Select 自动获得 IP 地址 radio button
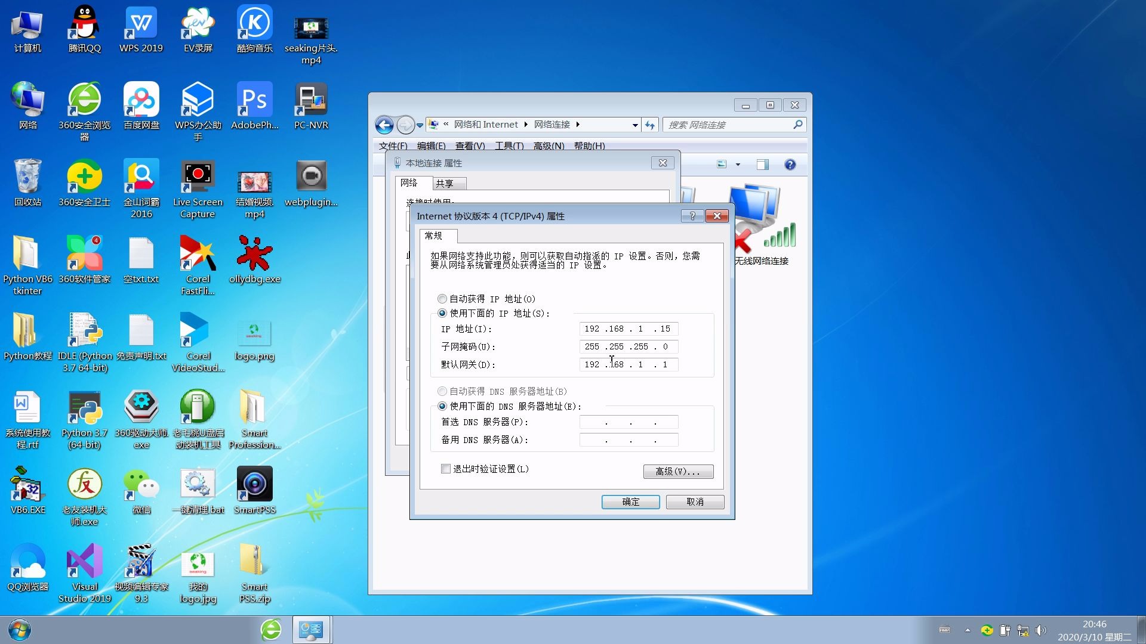 [442, 299]
